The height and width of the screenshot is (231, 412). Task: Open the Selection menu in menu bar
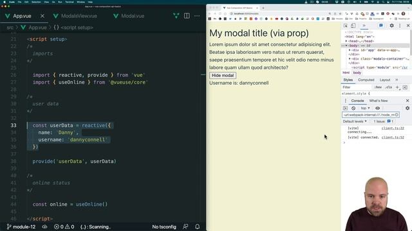36,2
